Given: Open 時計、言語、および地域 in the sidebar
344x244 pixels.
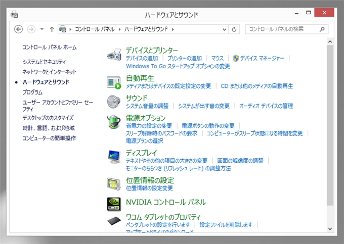Looking at the screenshot, I should tap(49, 128).
